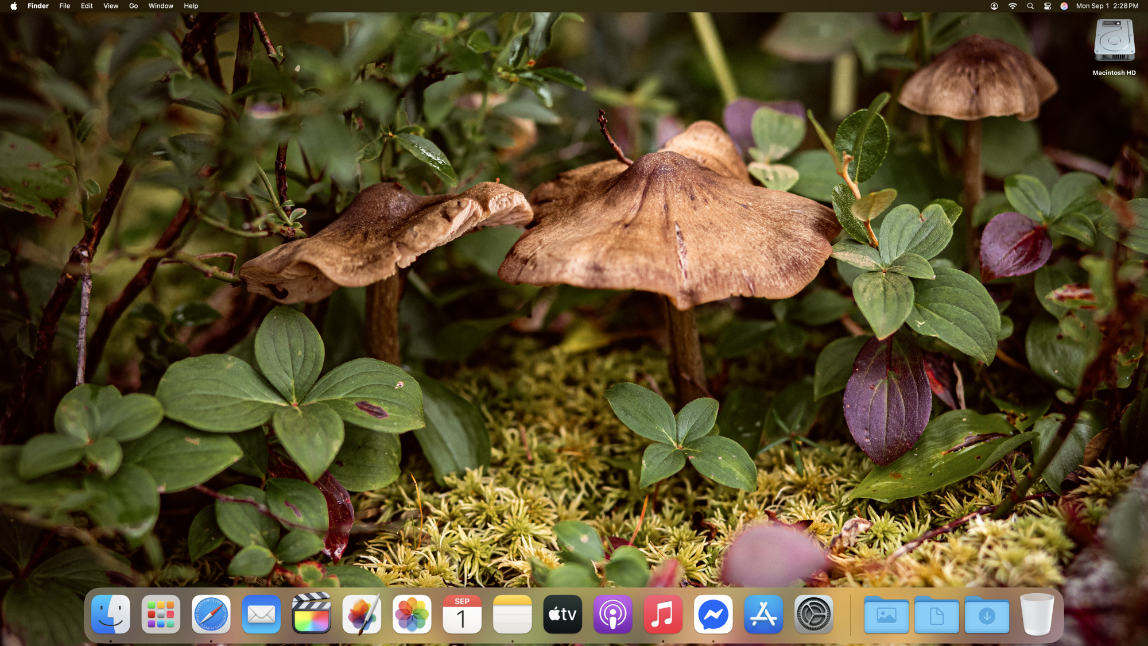This screenshot has height=646, width=1148.
Task: Launch Messenger from the Dock
Action: (713, 614)
